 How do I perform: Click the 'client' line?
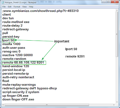(x=7, y=15)
